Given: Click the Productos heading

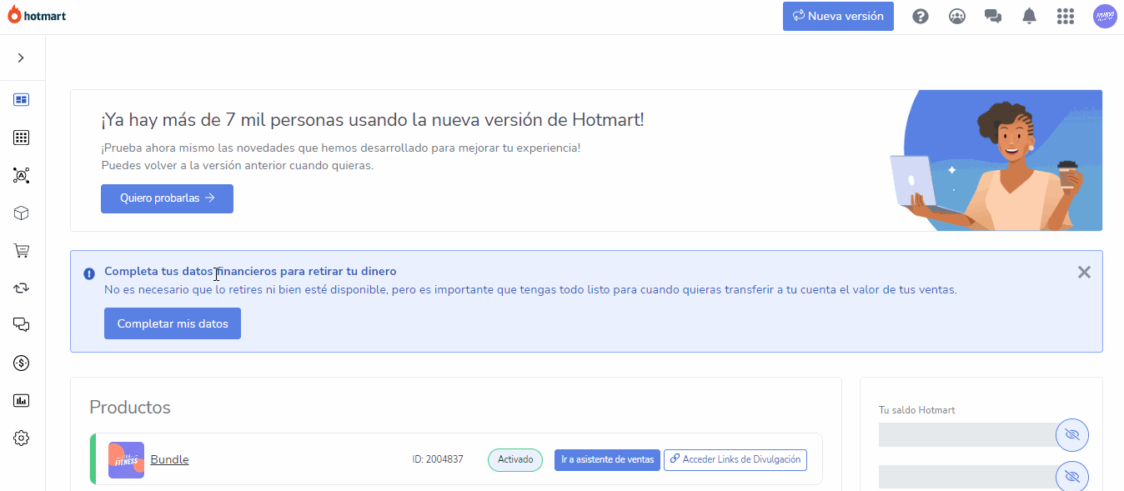Looking at the screenshot, I should point(130,408).
